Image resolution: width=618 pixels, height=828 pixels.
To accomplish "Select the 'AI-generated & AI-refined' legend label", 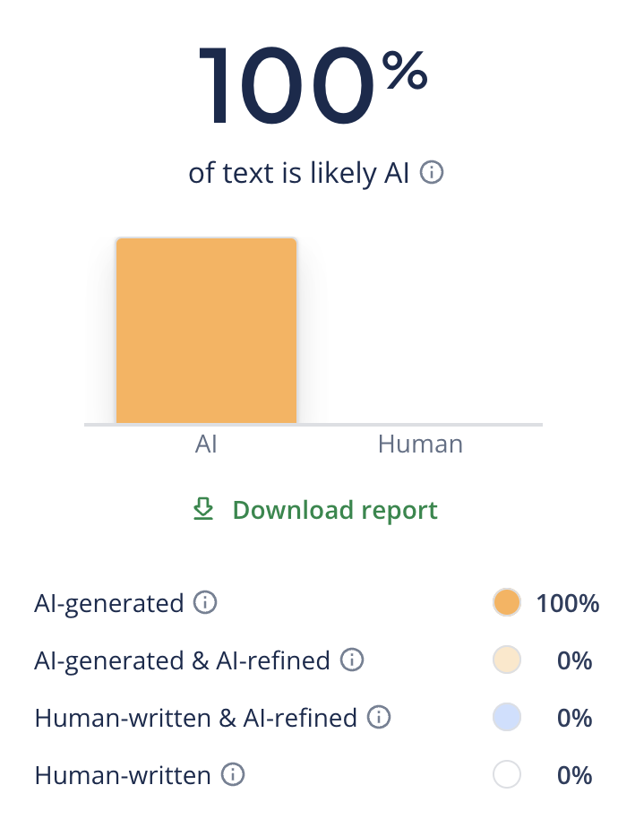I will 182,660.
